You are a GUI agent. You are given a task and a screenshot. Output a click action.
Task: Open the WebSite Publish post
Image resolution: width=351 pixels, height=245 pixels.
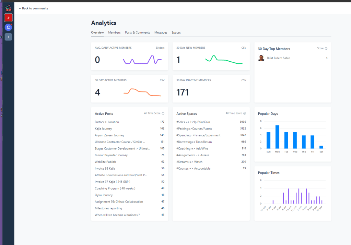(105, 162)
